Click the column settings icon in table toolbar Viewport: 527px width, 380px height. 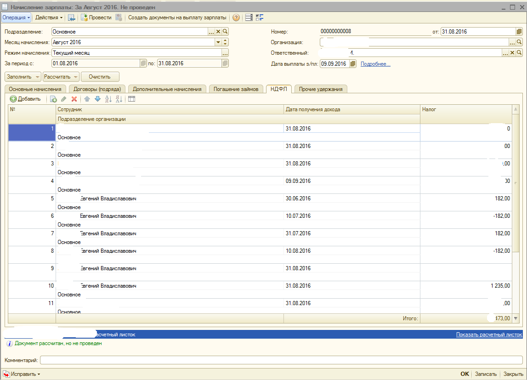(131, 99)
